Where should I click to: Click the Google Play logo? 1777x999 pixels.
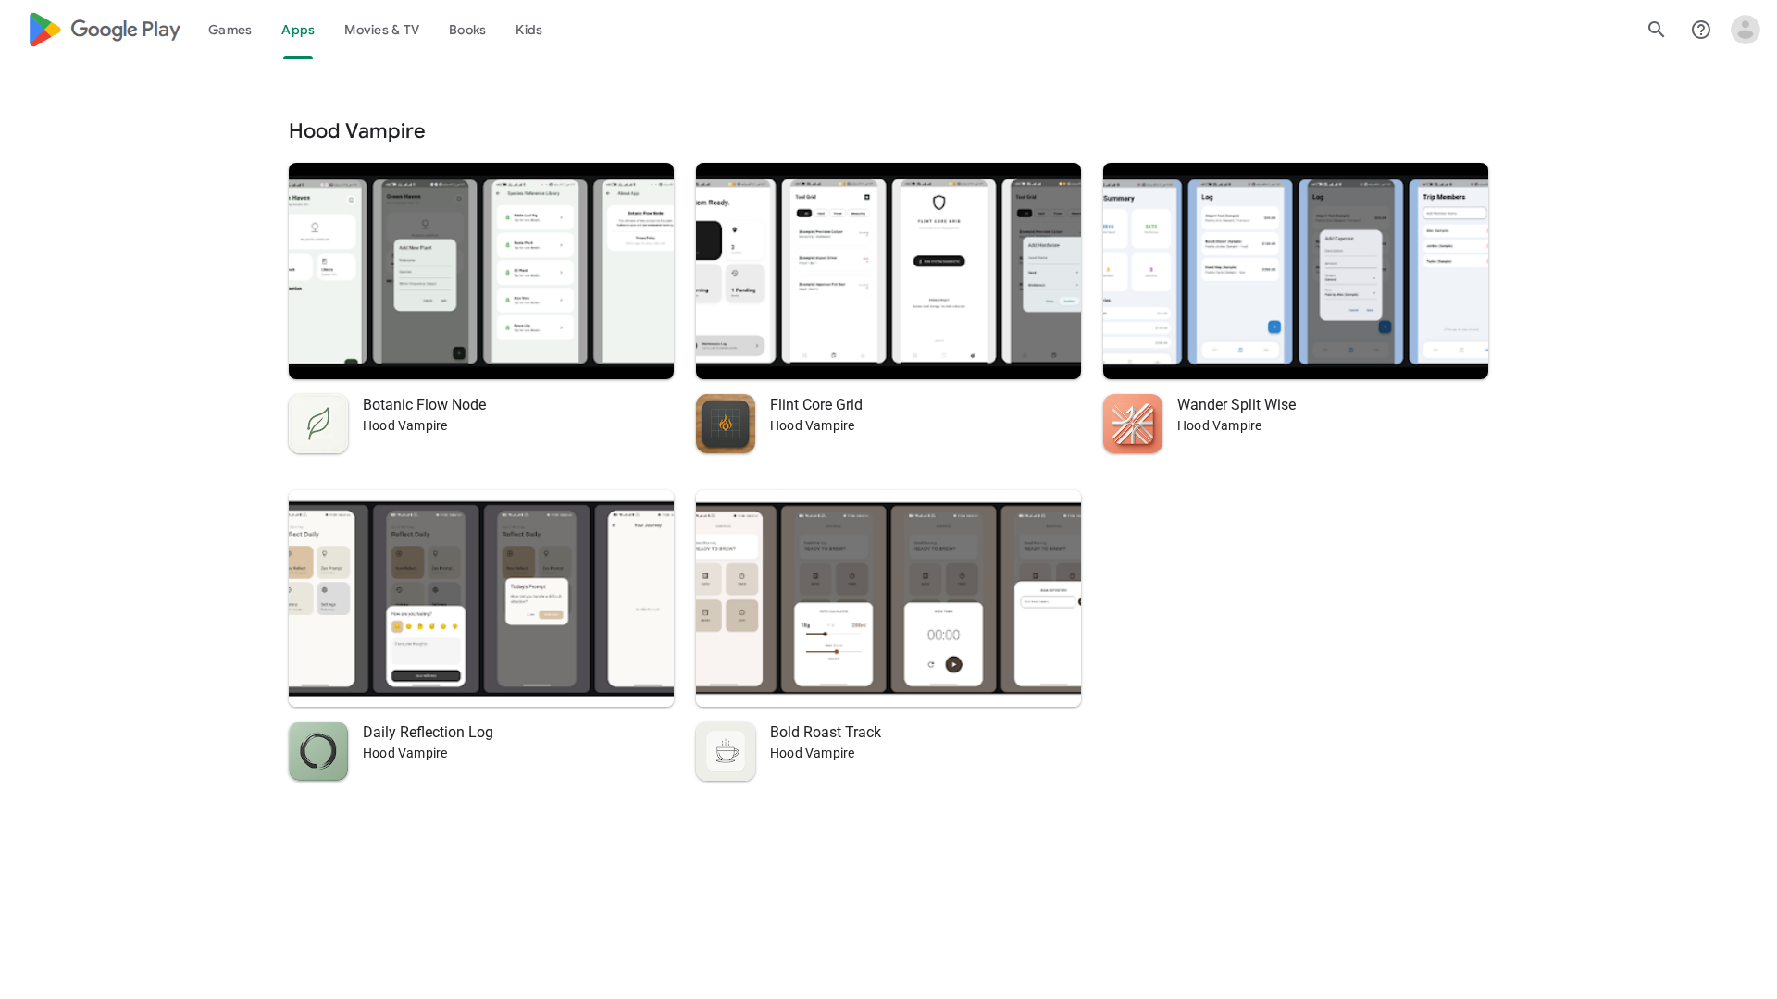(x=104, y=30)
